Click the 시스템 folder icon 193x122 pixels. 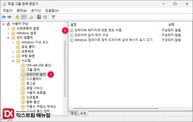point(18,61)
